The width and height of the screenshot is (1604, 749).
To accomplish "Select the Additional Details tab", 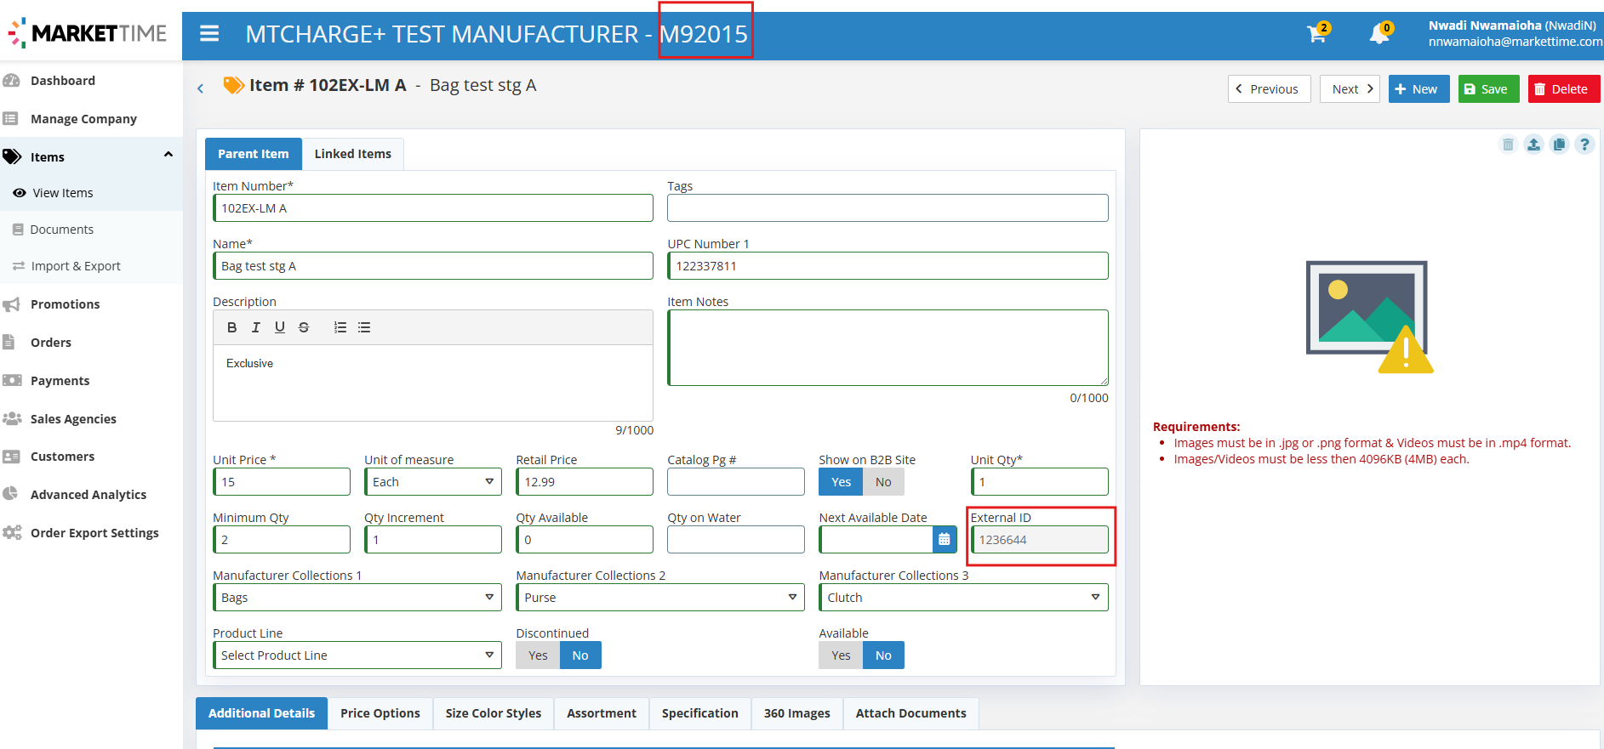I will pyautogui.click(x=261, y=713).
